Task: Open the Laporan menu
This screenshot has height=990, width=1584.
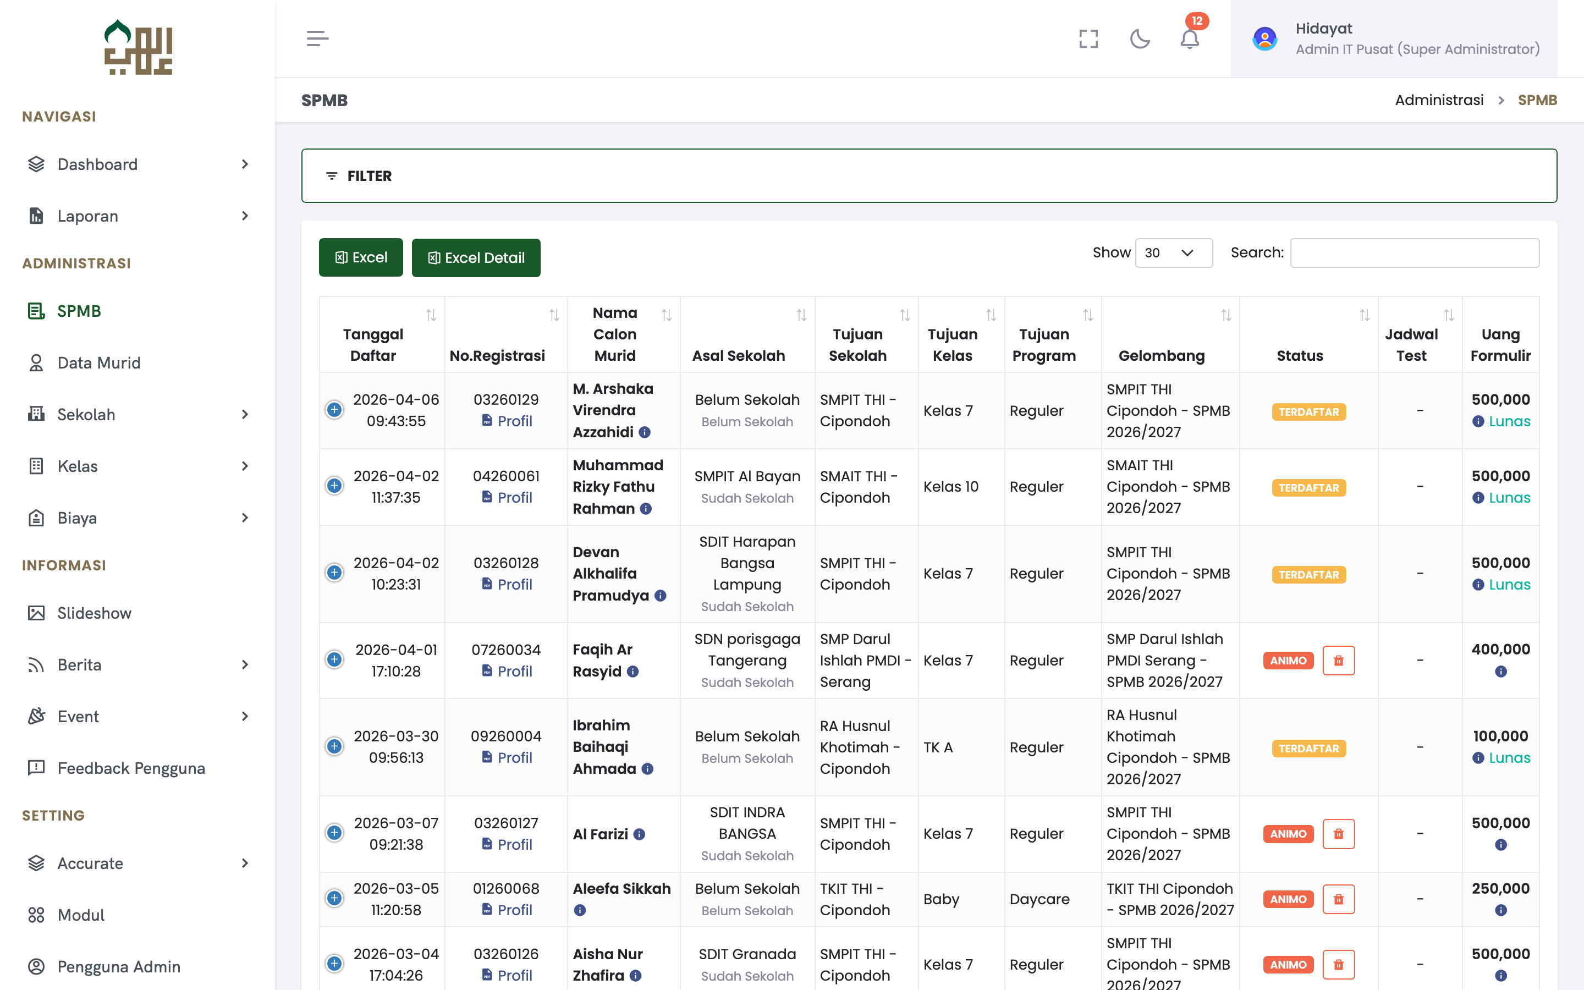Action: click(x=137, y=216)
